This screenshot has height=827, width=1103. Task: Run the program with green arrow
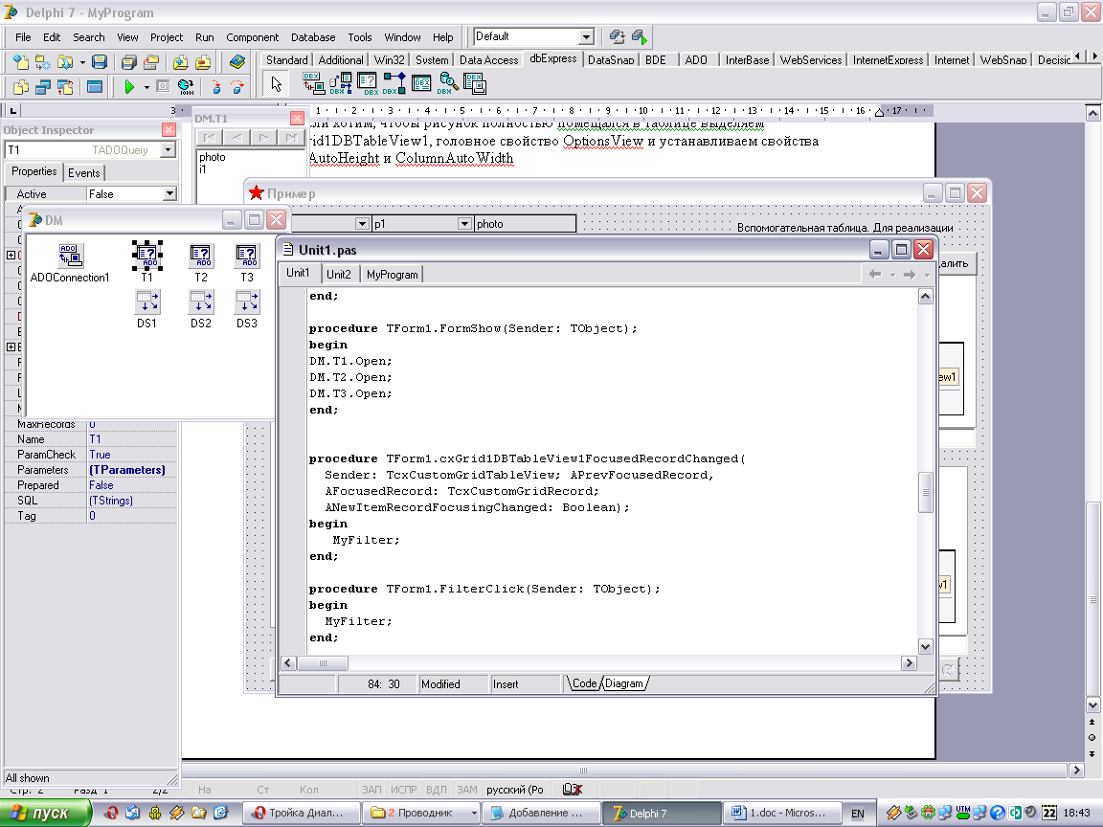click(128, 86)
